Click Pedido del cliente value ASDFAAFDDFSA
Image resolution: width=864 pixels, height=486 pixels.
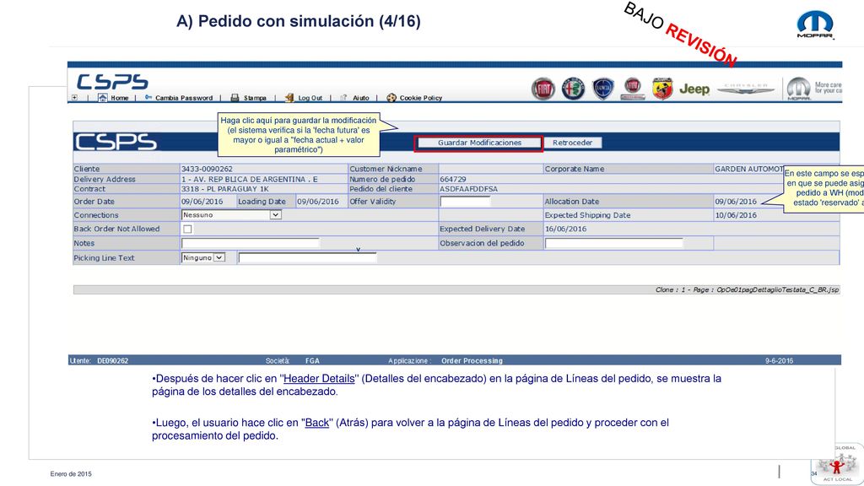coord(469,188)
